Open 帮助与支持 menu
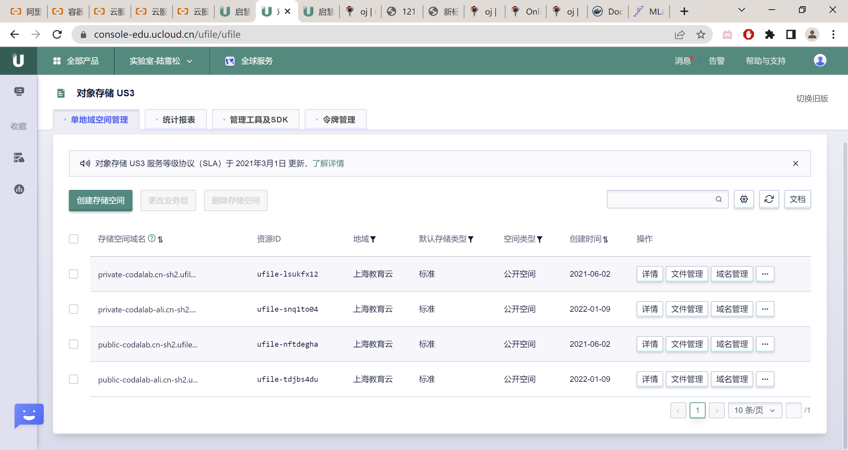This screenshot has height=450, width=848. coord(766,61)
